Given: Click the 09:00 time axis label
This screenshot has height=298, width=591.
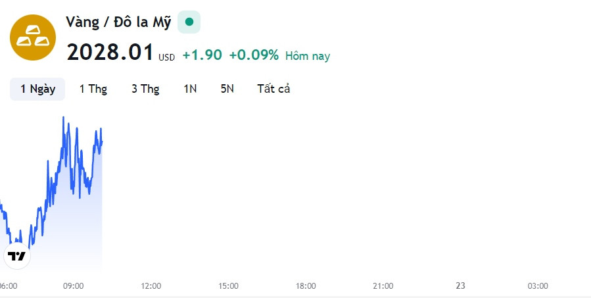Looking at the screenshot, I should 73,286.
